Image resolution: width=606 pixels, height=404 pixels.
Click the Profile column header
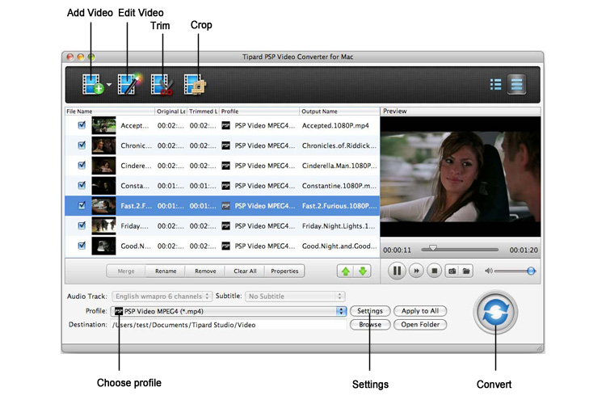(x=259, y=112)
